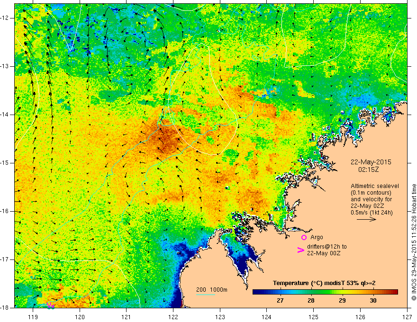Click the magenta drifters legend marker
The width and height of the screenshot is (417, 322).
pos(300,250)
